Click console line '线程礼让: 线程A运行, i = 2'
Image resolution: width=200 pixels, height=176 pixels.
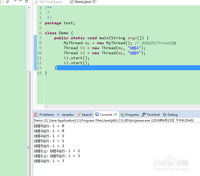pos(57,151)
